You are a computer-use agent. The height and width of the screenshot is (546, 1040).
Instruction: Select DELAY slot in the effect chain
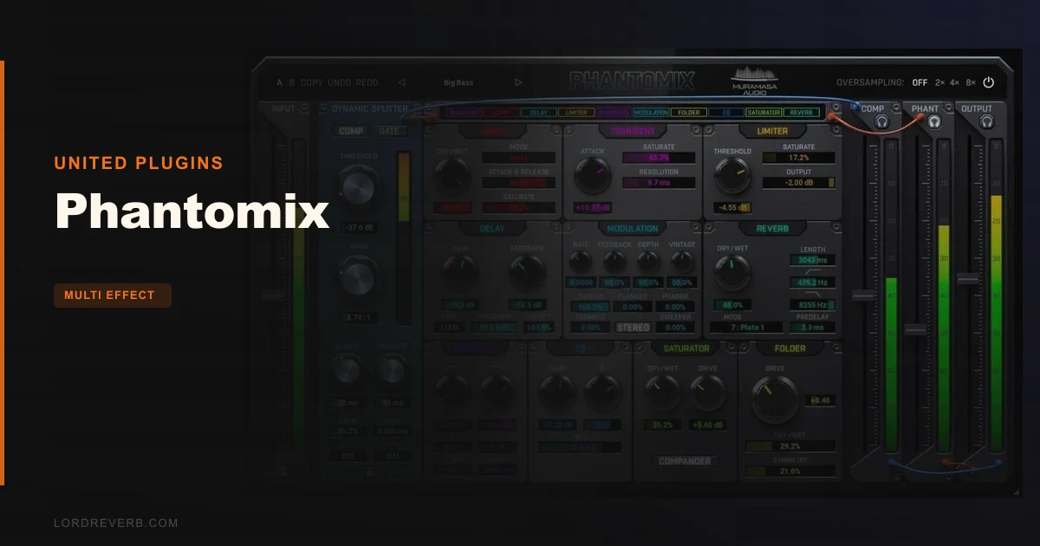537,113
